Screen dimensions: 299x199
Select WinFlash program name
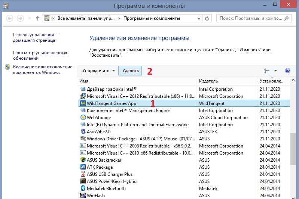[96, 196]
